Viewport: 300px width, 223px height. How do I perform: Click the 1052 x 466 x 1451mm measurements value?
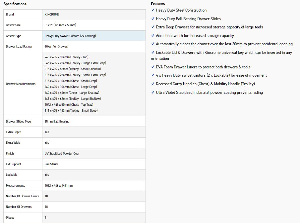59,186
